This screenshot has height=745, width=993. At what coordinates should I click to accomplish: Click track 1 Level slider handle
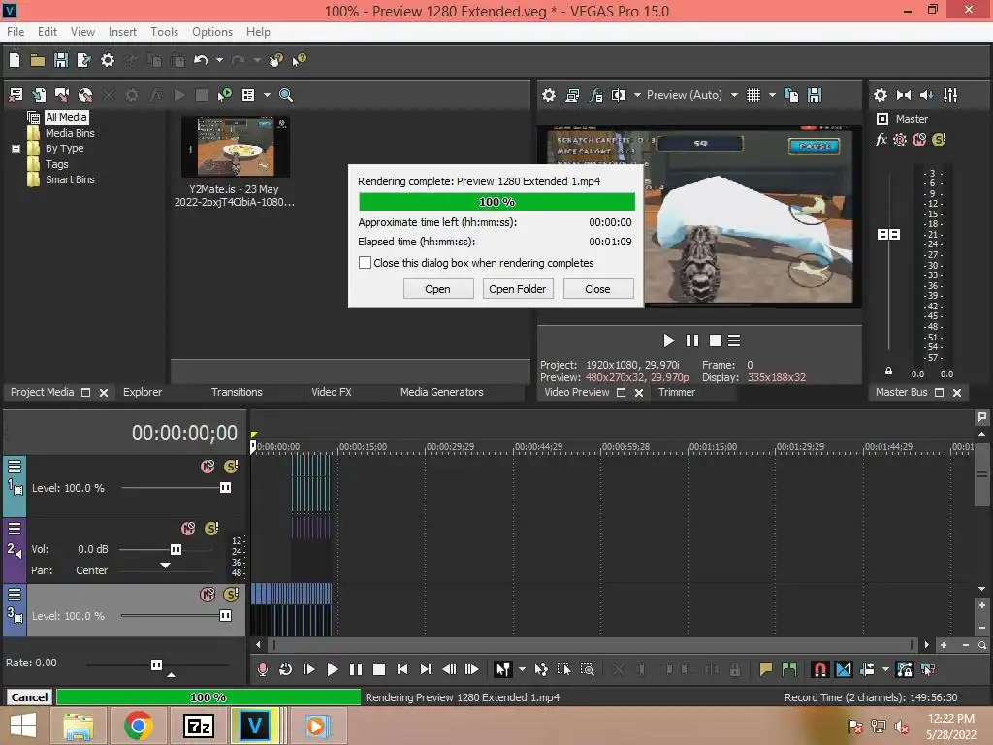coord(225,488)
